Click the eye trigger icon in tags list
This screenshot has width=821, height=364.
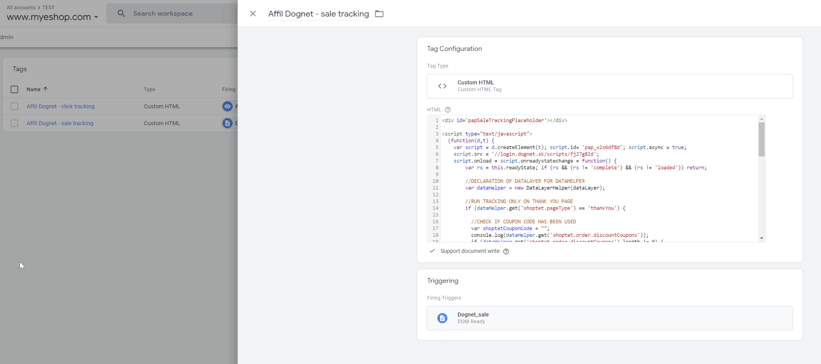pyautogui.click(x=227, y=106)
